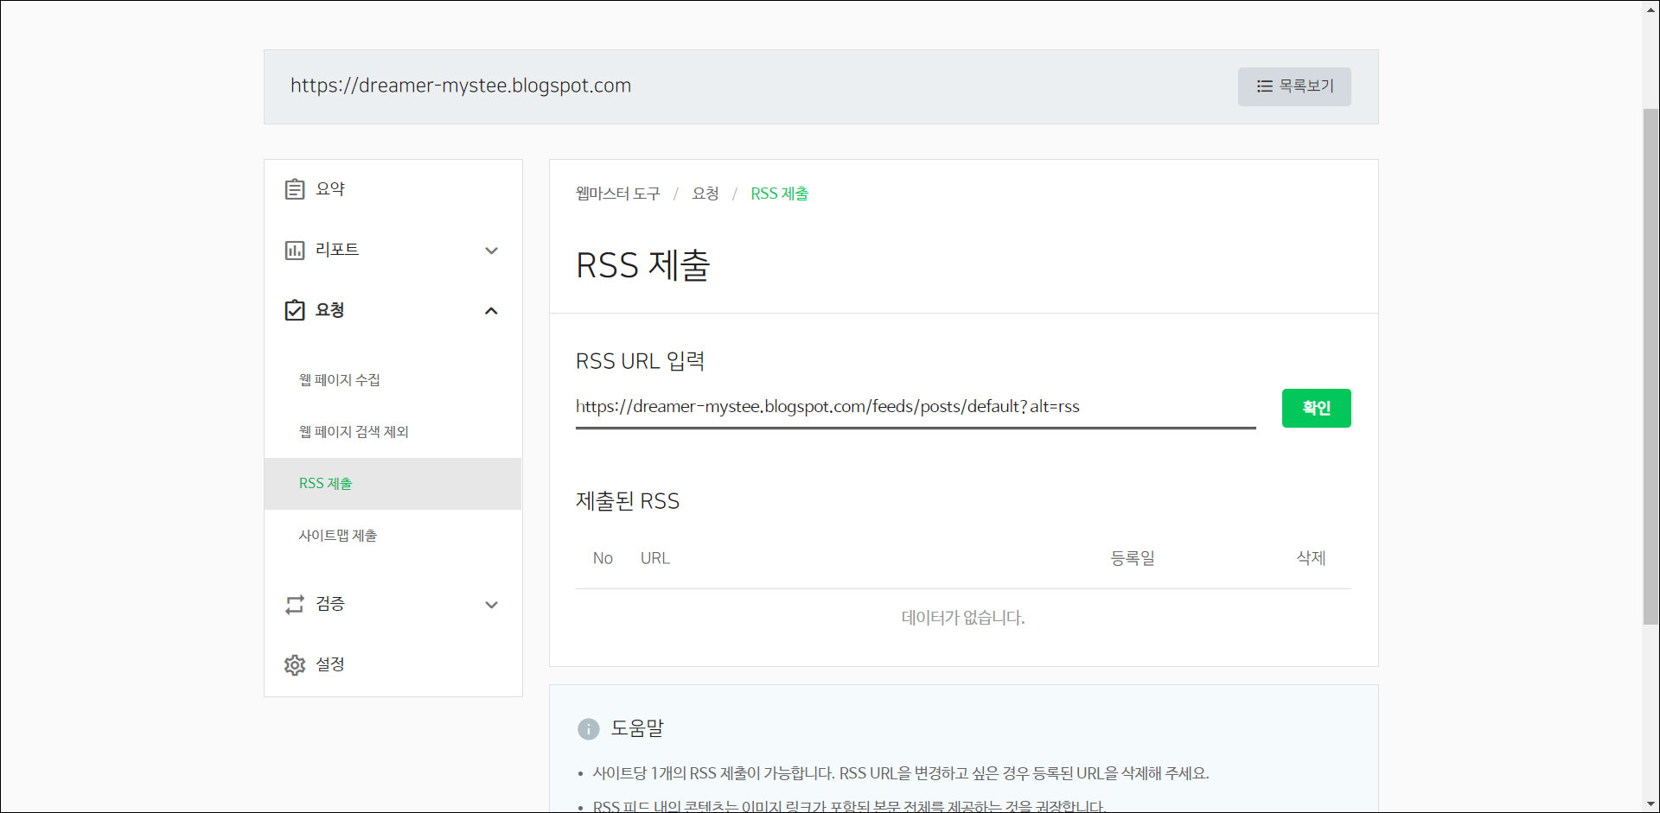Image resolution: width=1660 pixels, height=813 pixels.
Task: Click the 요약 clipboard icon
Action: click(x=295, y=189)
